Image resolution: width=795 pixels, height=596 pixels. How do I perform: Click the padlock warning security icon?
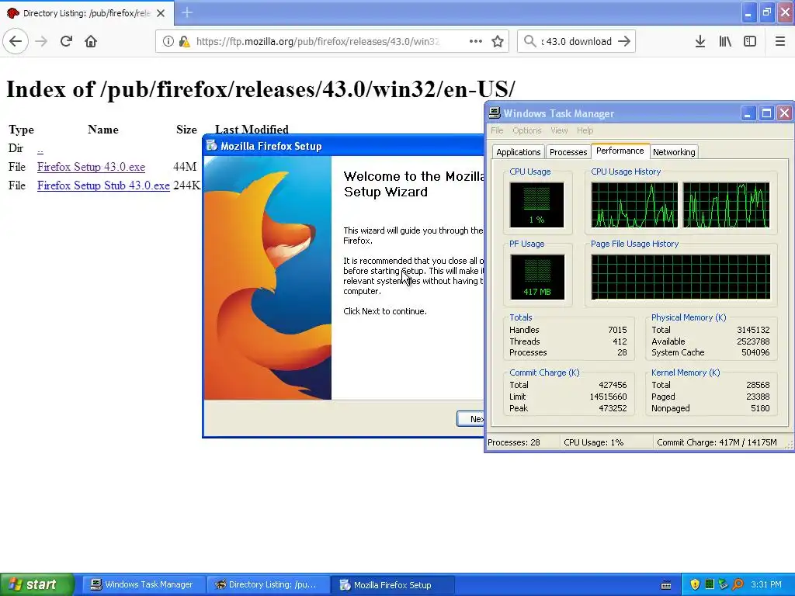(x=184, y=41)
